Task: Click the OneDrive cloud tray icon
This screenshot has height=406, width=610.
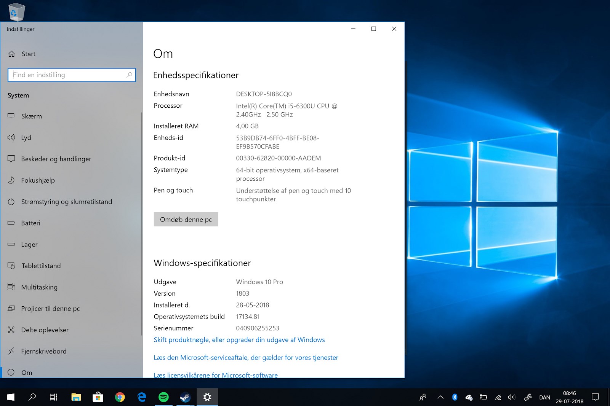Action: [x=469, y=397]
